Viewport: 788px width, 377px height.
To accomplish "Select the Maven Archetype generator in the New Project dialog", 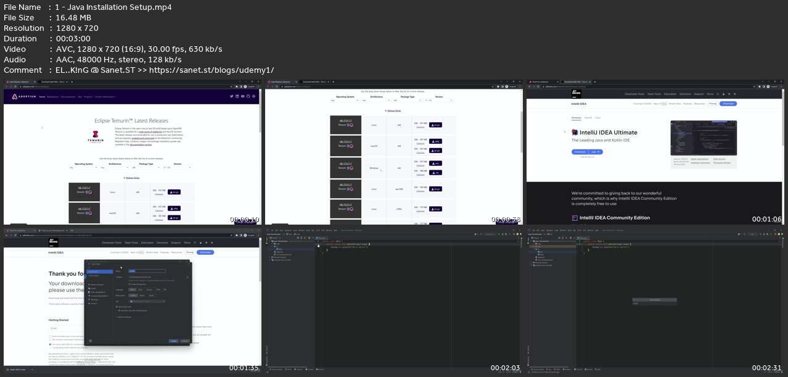I will pyautogui.click(x=97, y=284).
